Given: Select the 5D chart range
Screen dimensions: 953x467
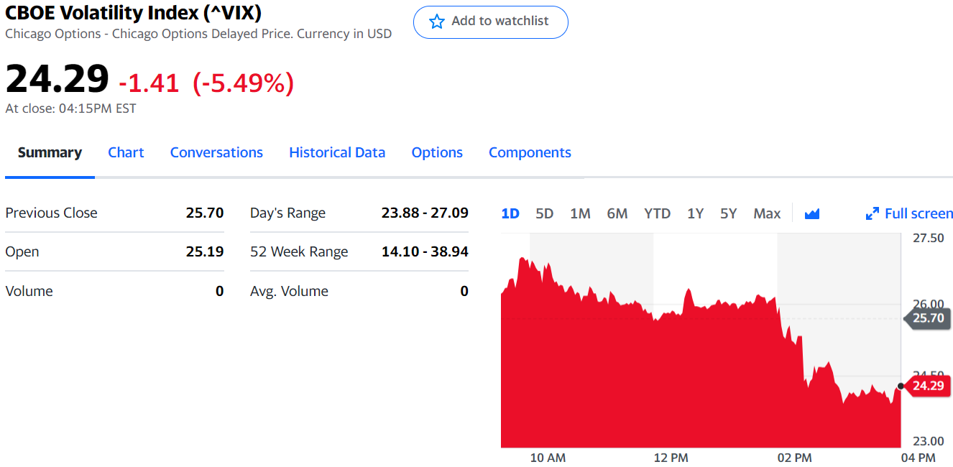Looking at the screenshot, I should (545, 213).
